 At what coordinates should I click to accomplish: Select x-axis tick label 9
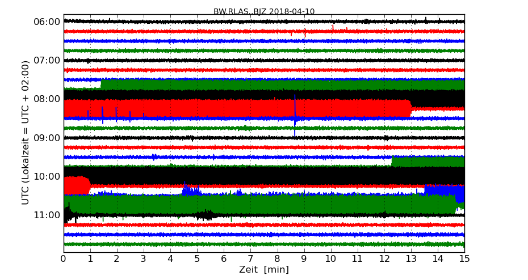click(304, 259)
